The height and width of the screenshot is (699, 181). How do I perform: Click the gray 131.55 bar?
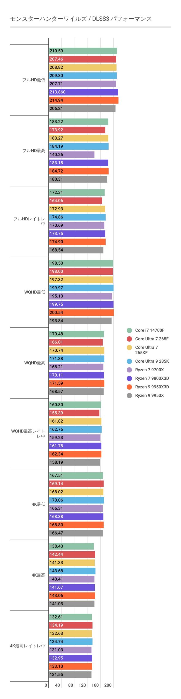tap(70, 674)
